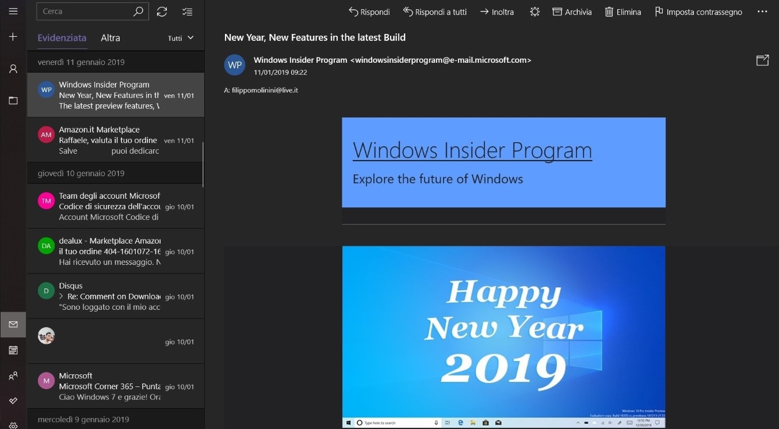
Task: Click mercoledì 9 gennaio 2019 group header
Action: click(x=116, y=419)
